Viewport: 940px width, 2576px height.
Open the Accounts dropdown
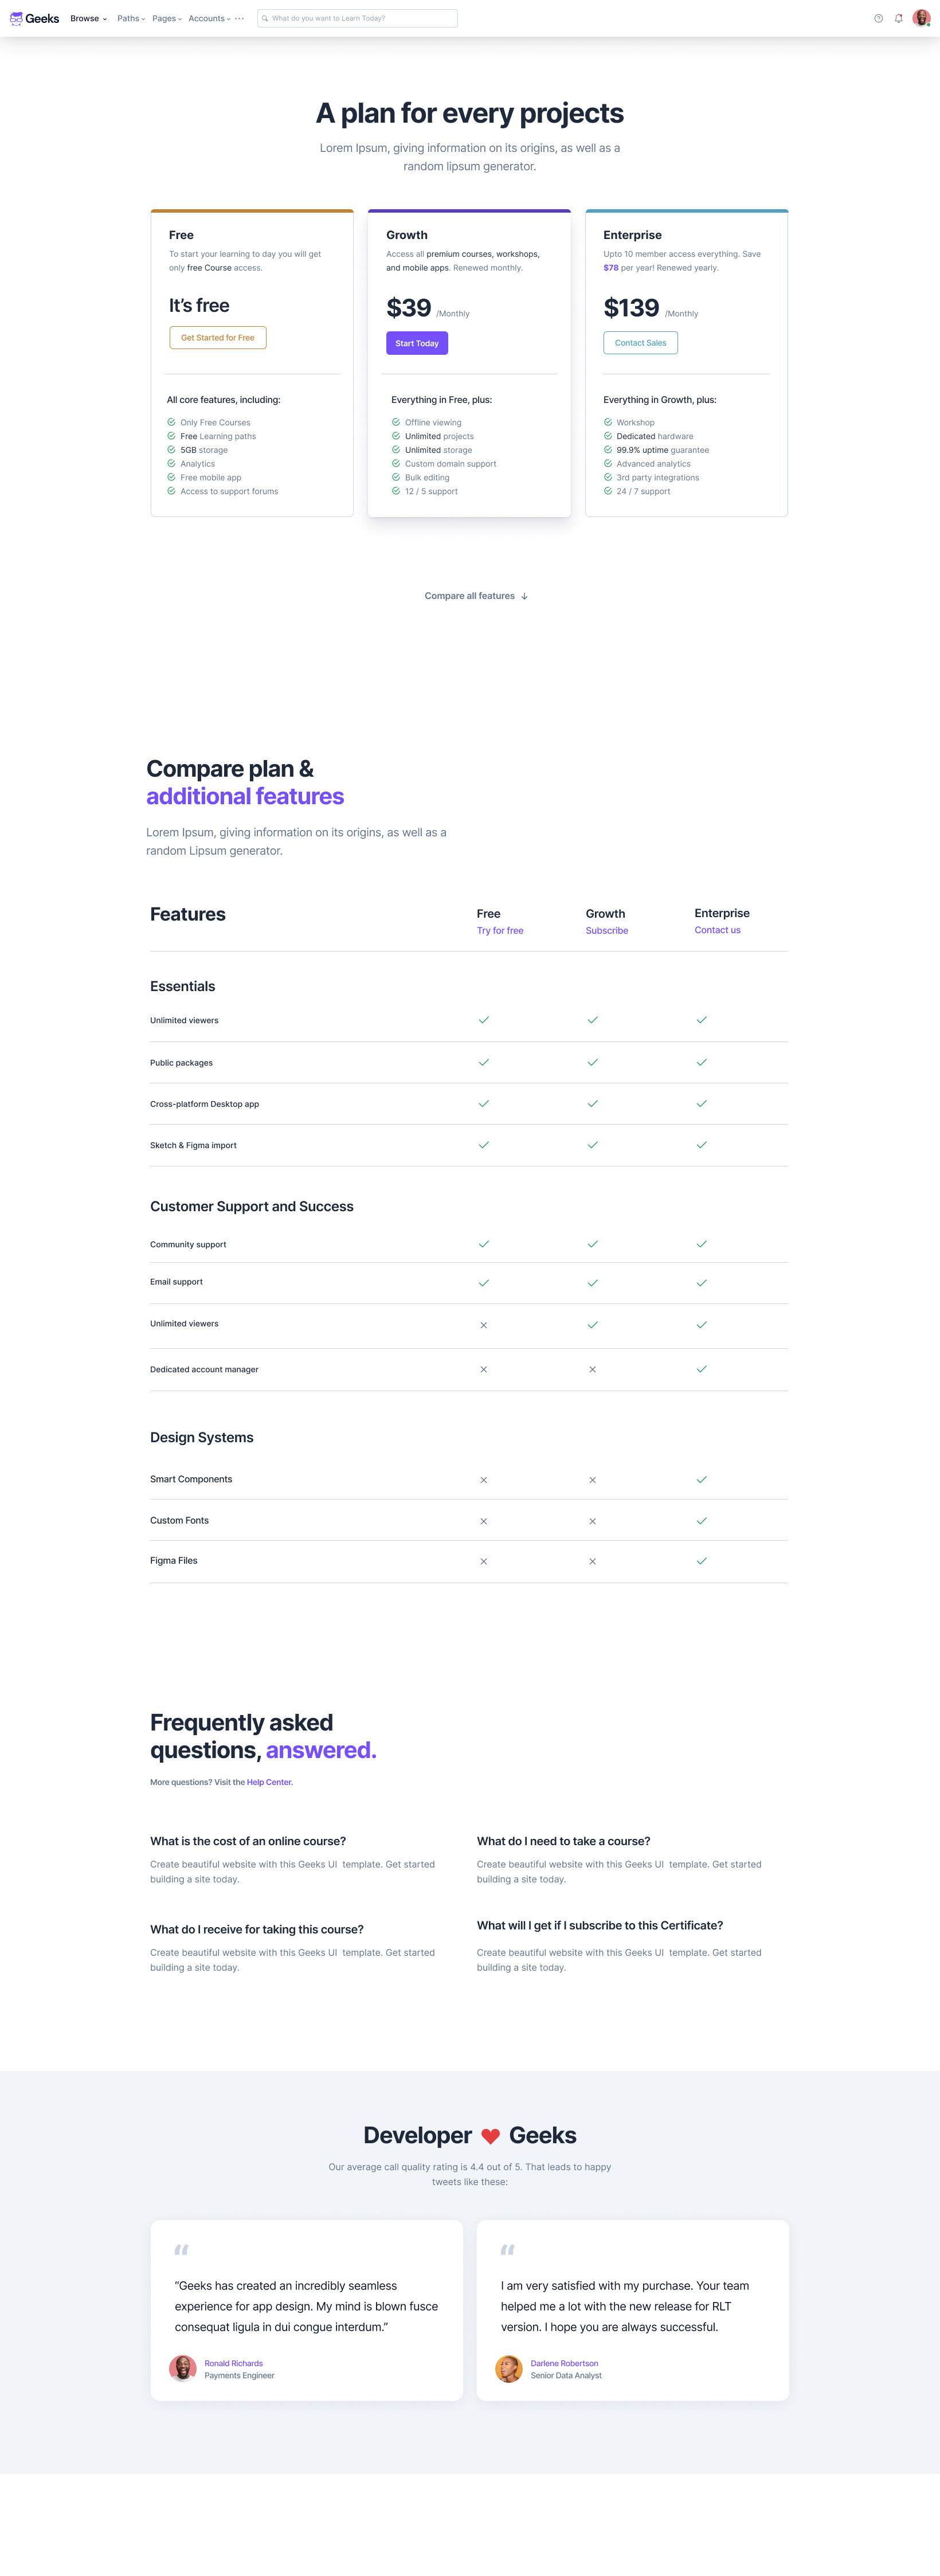coord(207,18)
